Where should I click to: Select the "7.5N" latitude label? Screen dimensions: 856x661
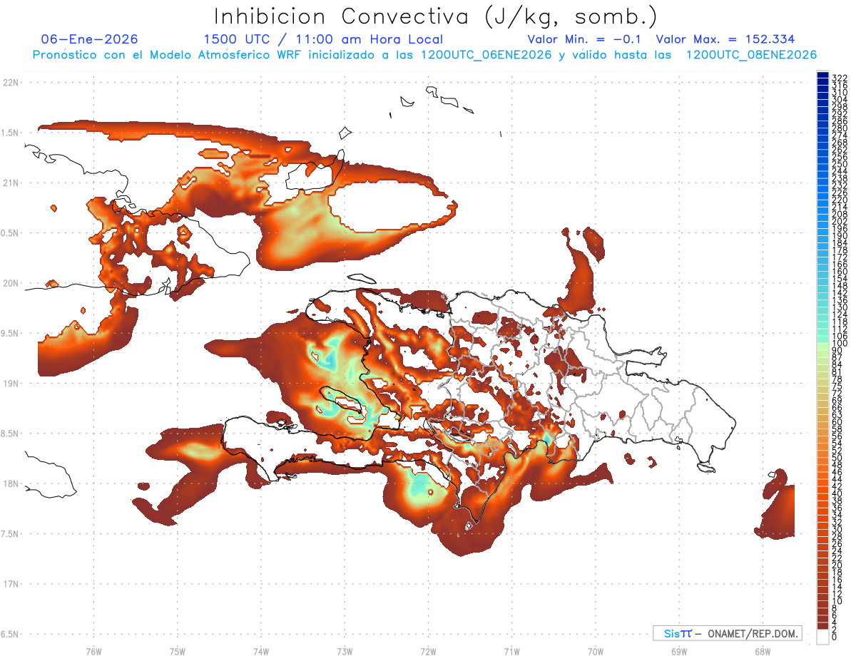pos(10,534)
